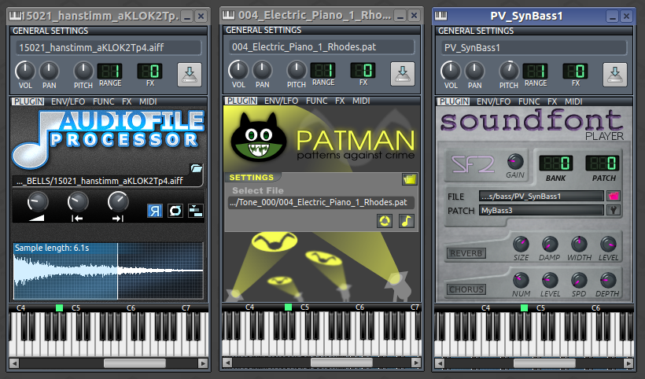Save PV_SynBass1 instrument preset

tap(614, 74)
